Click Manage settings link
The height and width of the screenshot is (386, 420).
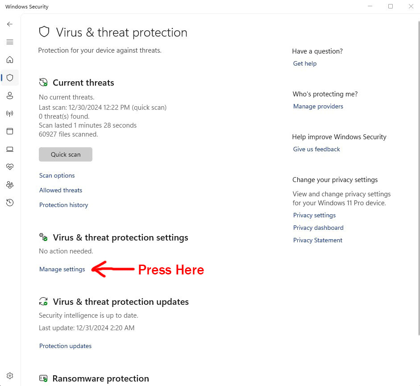coord(62,269)
